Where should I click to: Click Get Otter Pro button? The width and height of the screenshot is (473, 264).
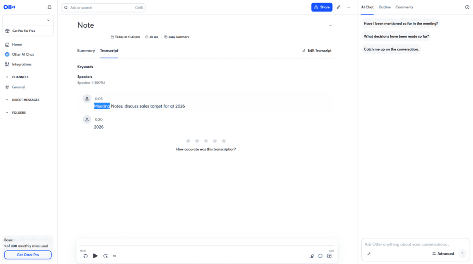point(28,255)
